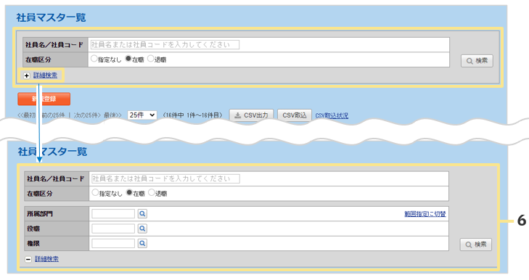Image resolution: width=529 pixels, height=280 pixels.
Task: Open the 25件 page size dropdown
Action: pyautogui.click(x=142, y=115)
